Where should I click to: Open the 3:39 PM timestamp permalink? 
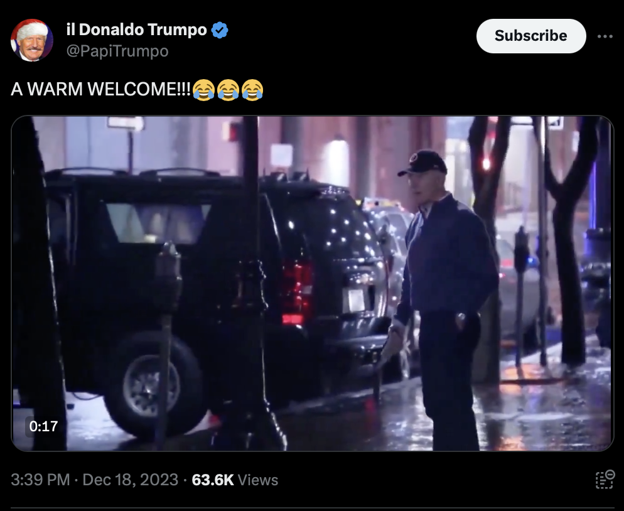[x=40, y=480]
